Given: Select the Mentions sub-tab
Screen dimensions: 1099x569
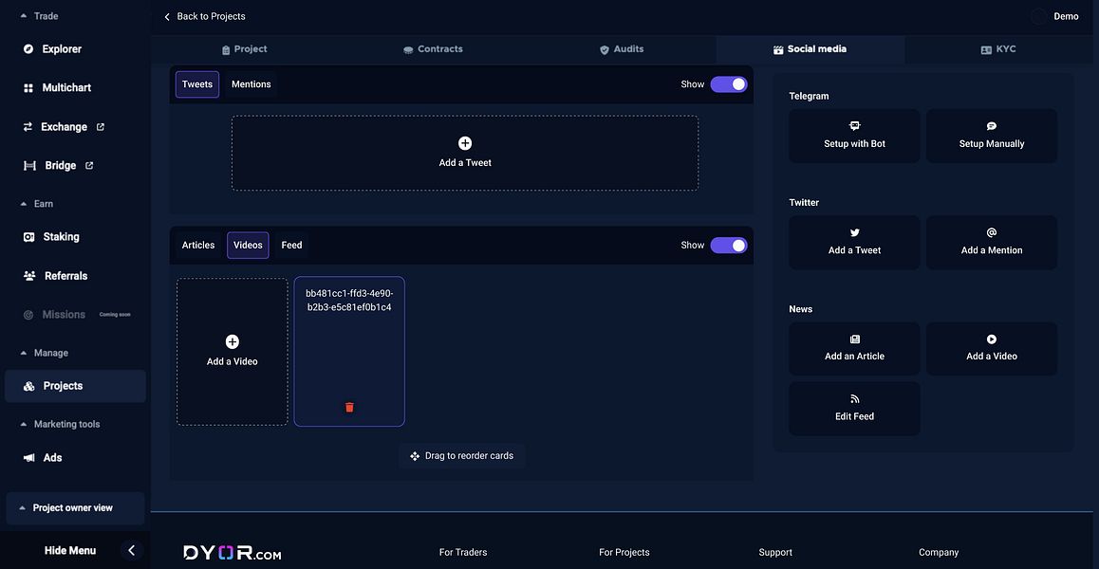Looking at the screenshot, I should tap(251, 84).
